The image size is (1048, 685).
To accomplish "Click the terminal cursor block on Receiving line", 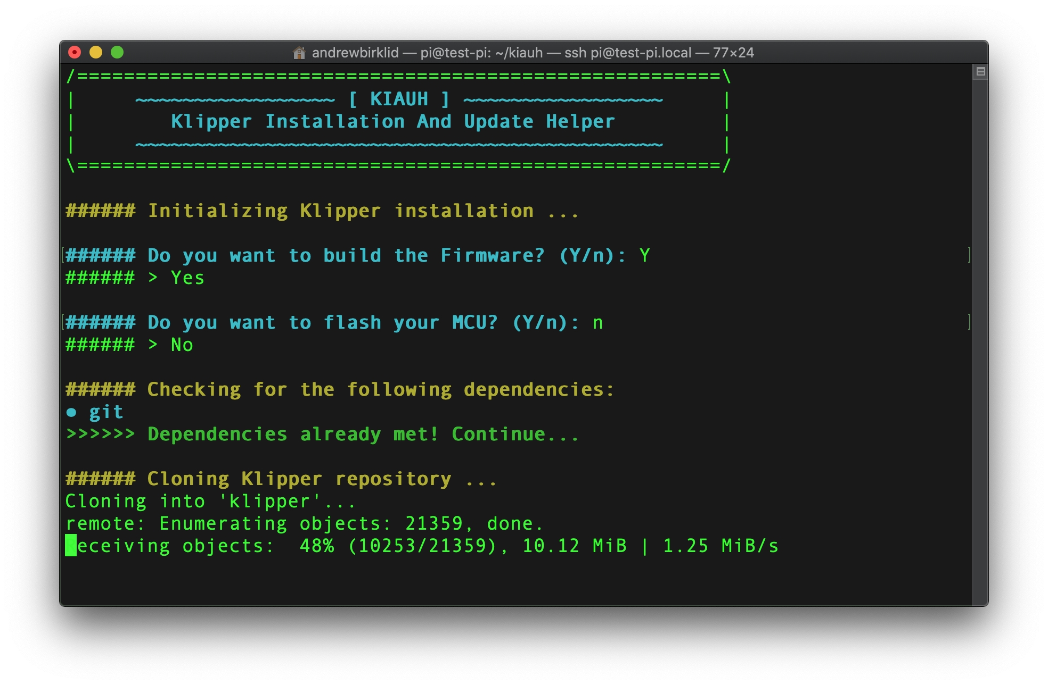I will tap(71, 546).
